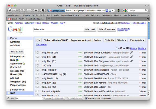This screenshot has width=156, height=109.
Task: Click the RSS feed icon in address bar
Action: pos(107,11)
